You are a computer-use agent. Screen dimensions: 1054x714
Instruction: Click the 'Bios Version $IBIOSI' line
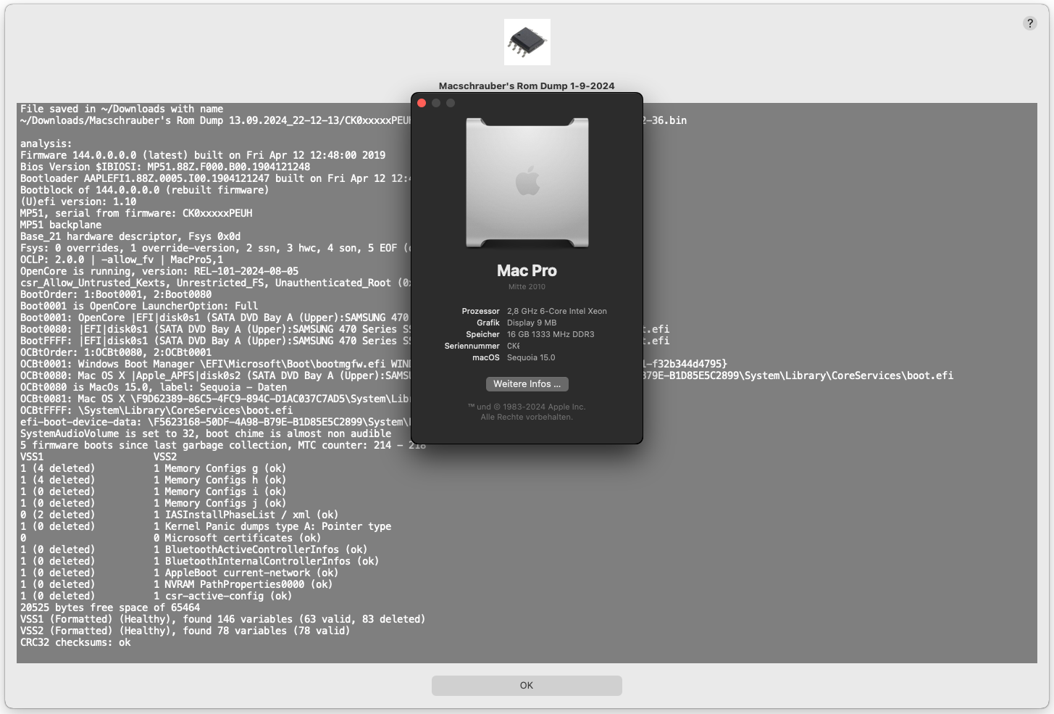point(165,167)
